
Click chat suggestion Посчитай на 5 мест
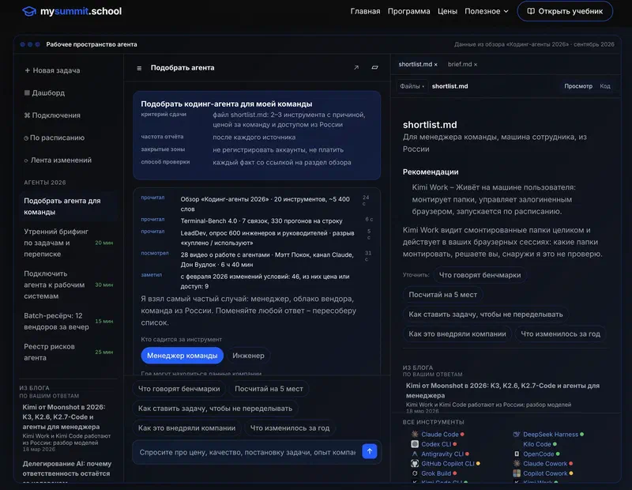269,389
